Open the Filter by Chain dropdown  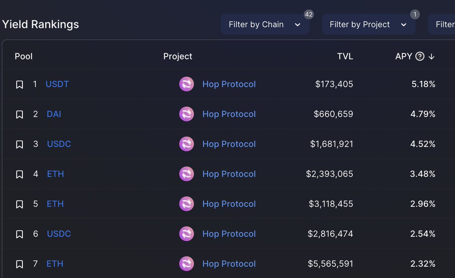click(x=265, y=25)
